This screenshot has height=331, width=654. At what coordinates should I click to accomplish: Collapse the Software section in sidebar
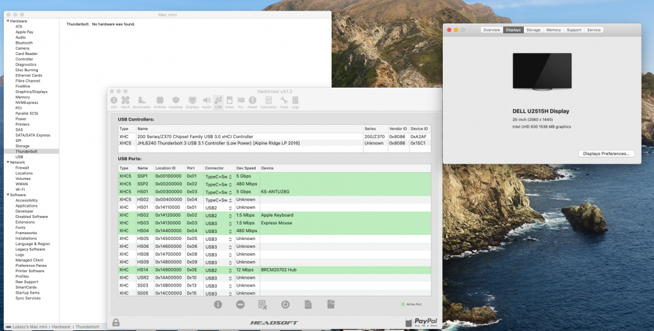click(x=7, y=195)
